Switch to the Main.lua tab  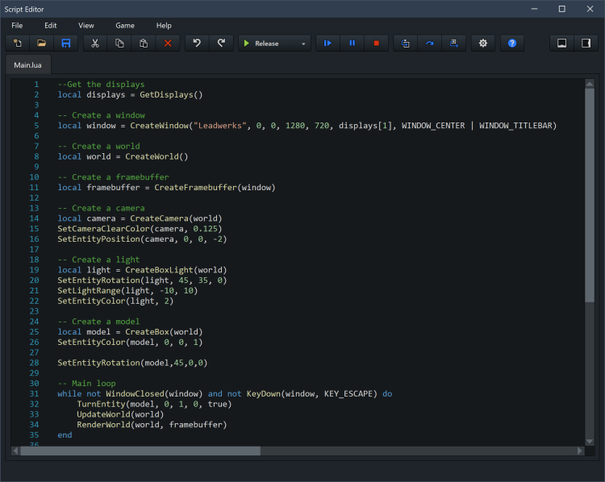pos(28,64)
